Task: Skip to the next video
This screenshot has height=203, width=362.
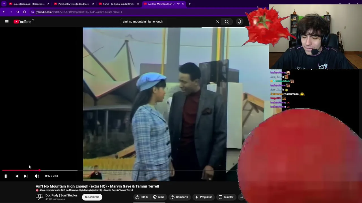Action: pyautogui.click(x=25, y=176)
